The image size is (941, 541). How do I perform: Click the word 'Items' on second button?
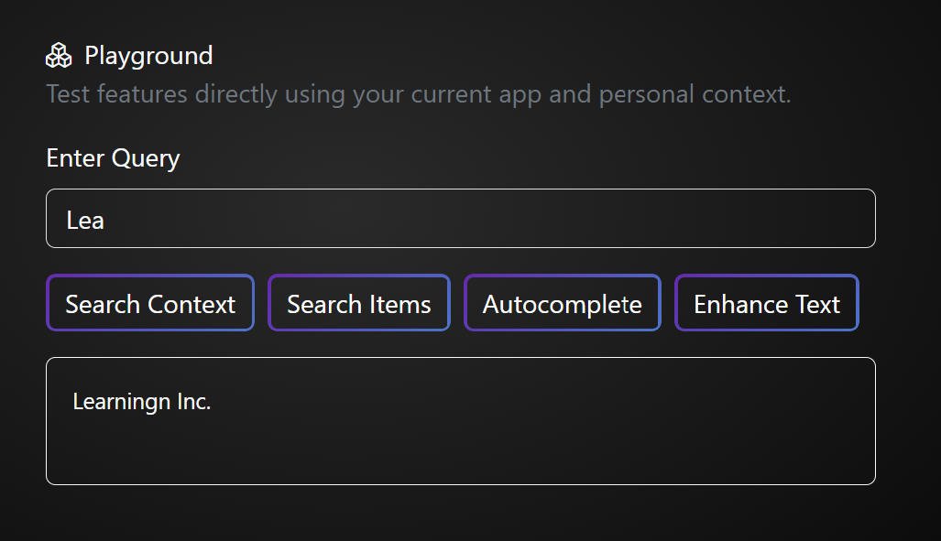(x=400, y=305)
